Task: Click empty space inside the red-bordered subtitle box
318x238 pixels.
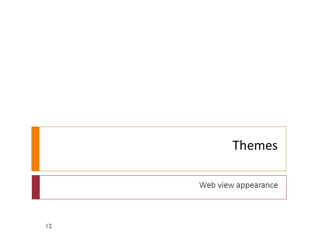Action: 118,187
